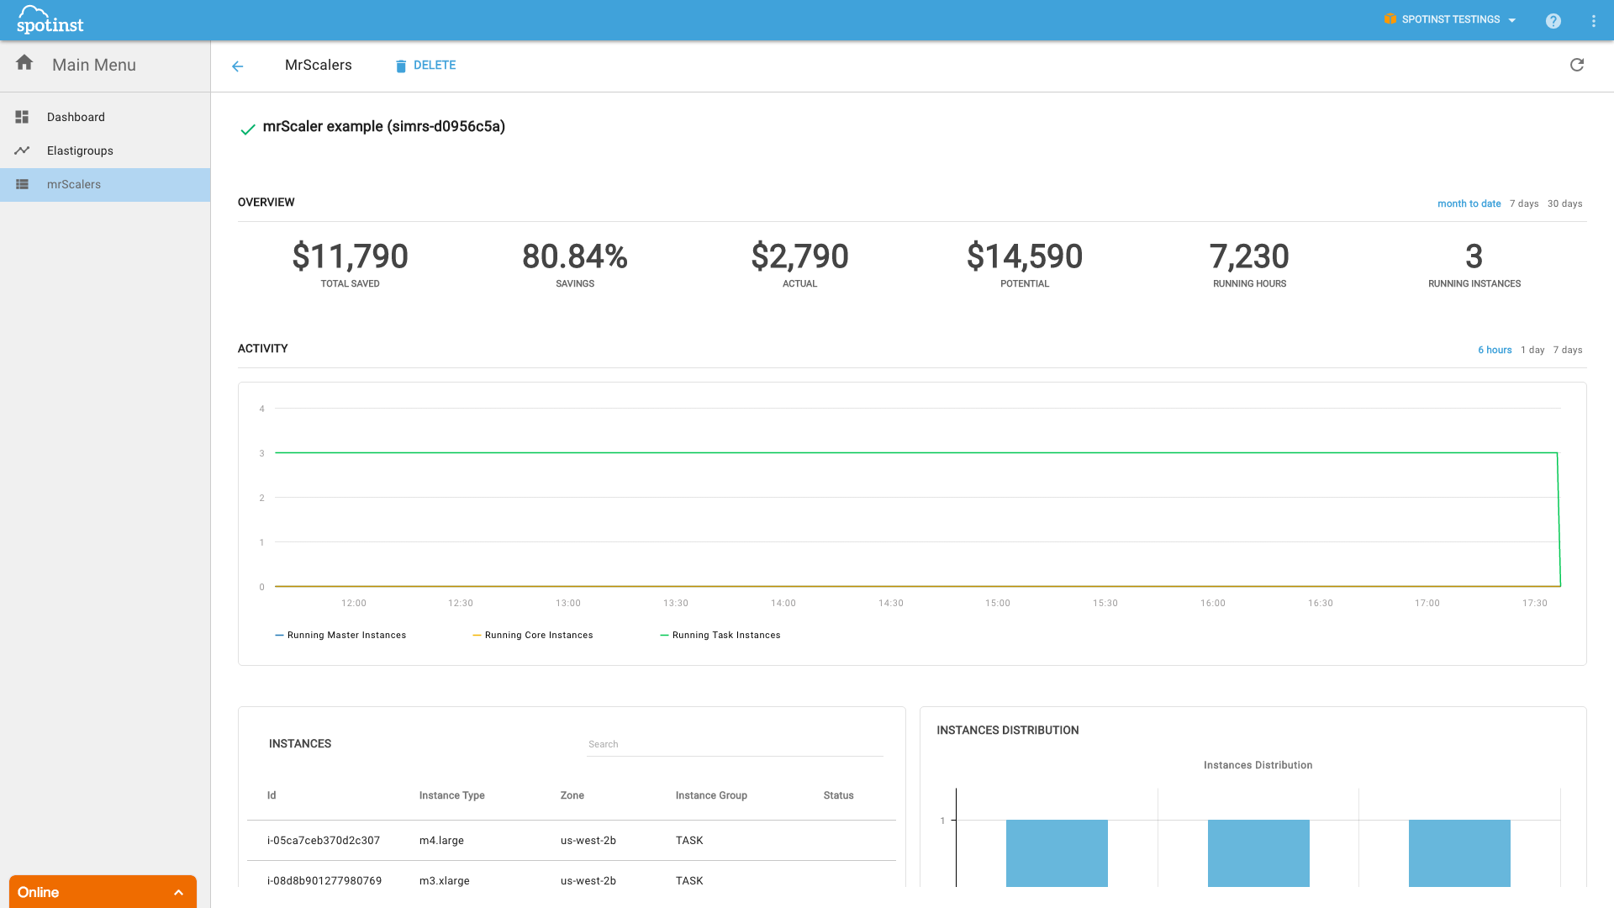Click the first blue distribution bar
Viewport: 1614px width, 908px height.
(1057, 853)
